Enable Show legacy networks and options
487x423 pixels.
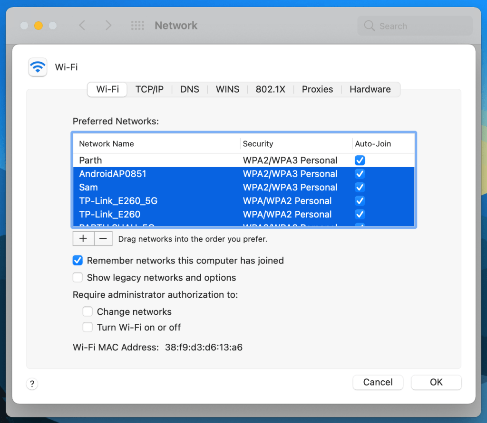point(78,278)
